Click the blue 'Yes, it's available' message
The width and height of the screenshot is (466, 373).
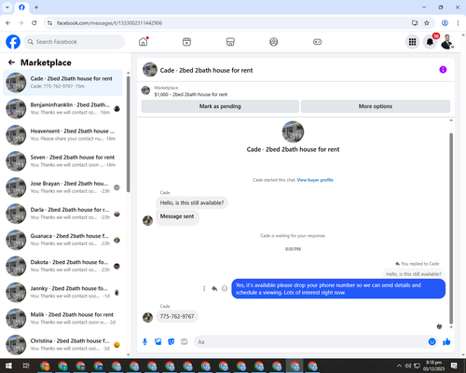click(338, 289)
